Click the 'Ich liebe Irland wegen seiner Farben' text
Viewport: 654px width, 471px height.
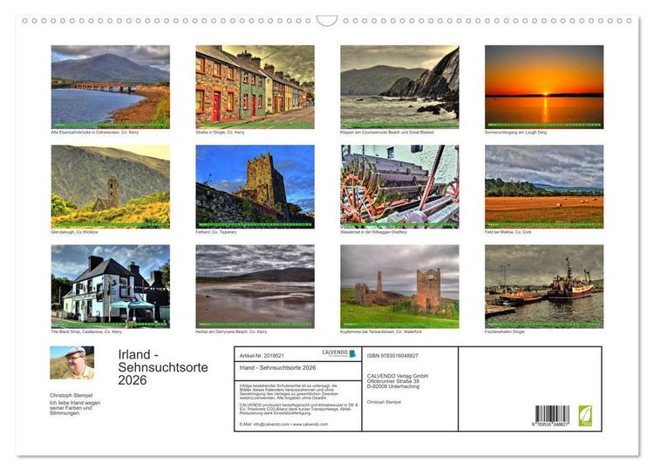coord(75,408)
